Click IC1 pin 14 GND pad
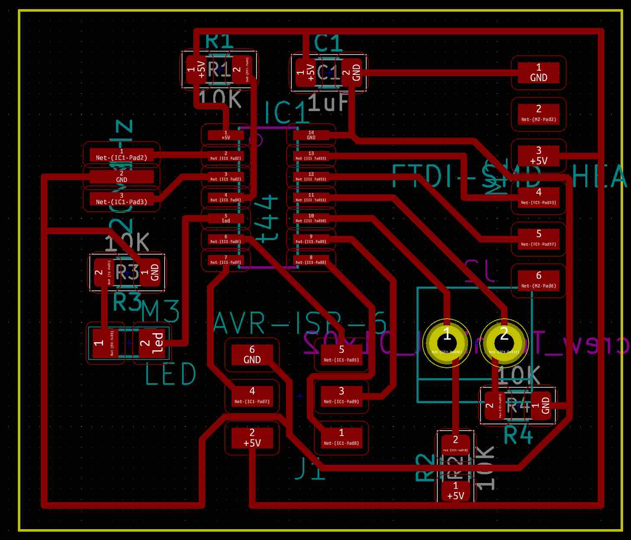The image size is (631, 540). [311, 135]
